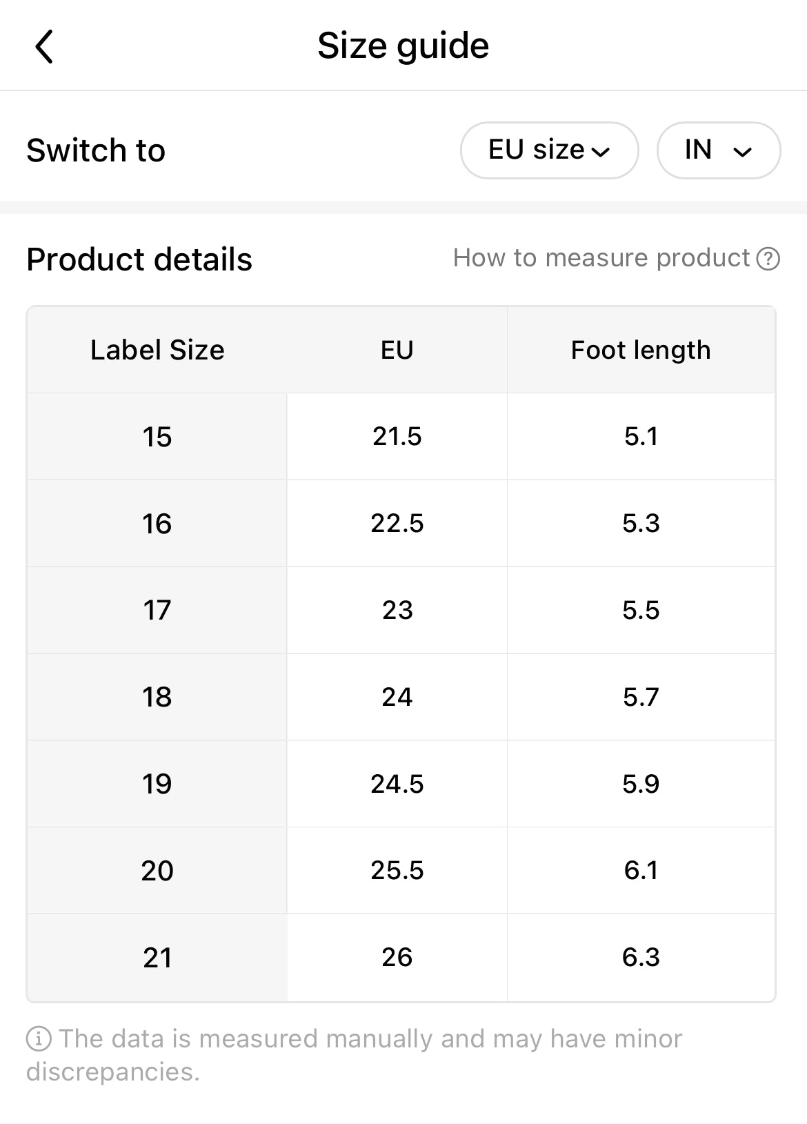The image size is (807, 1124).
Task: Click the Size guide title
Action: [403, 46]
